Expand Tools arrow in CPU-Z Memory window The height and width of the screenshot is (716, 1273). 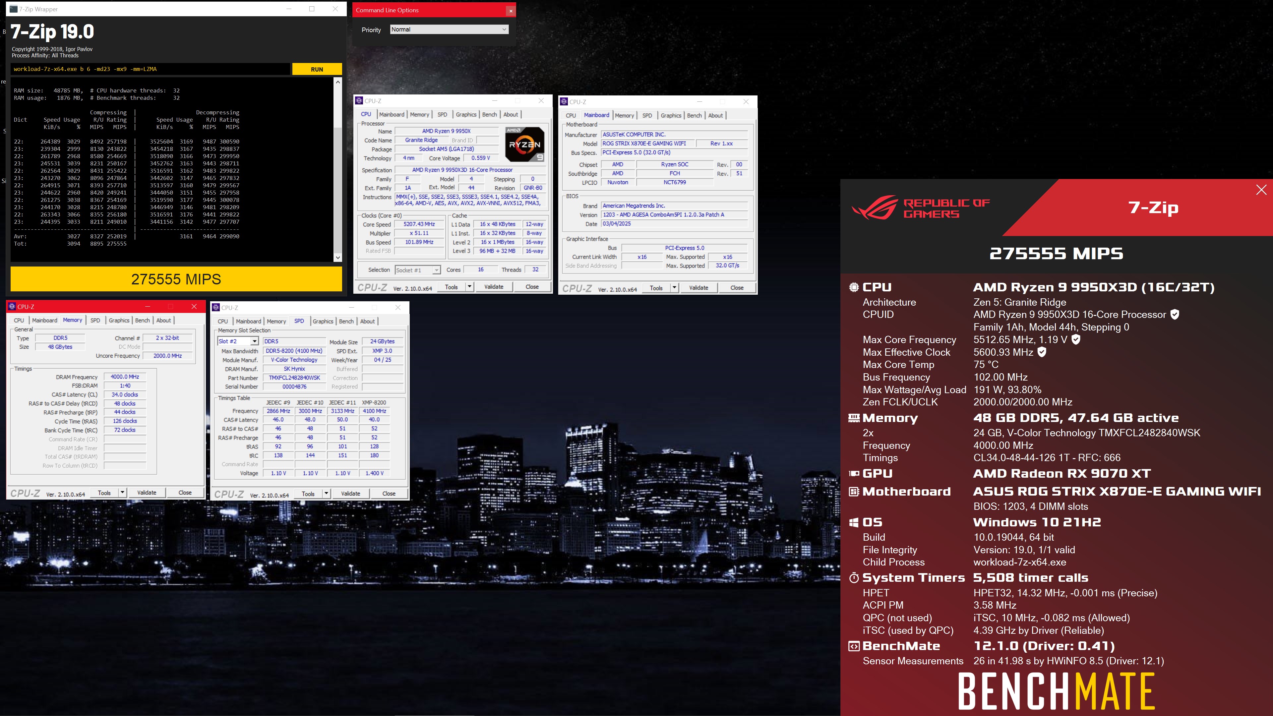tap(123, 493)
